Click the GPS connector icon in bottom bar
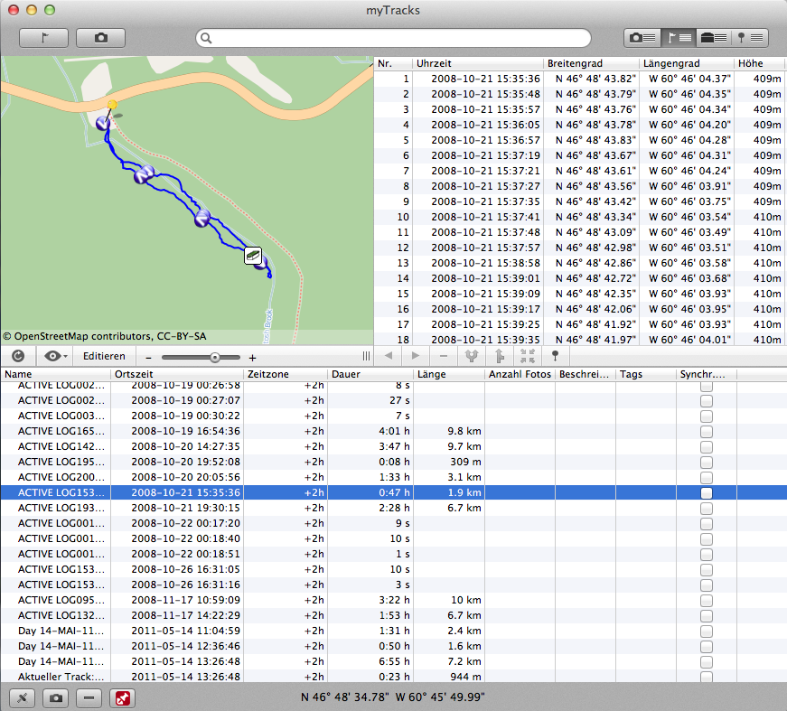This screenshot has width=787, height=711. point(22,698)
